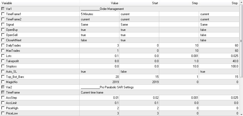Screen dimensions: 243x116
Task: Tick the Top_Bot_Bars checkbox
Action: point(3,77)
